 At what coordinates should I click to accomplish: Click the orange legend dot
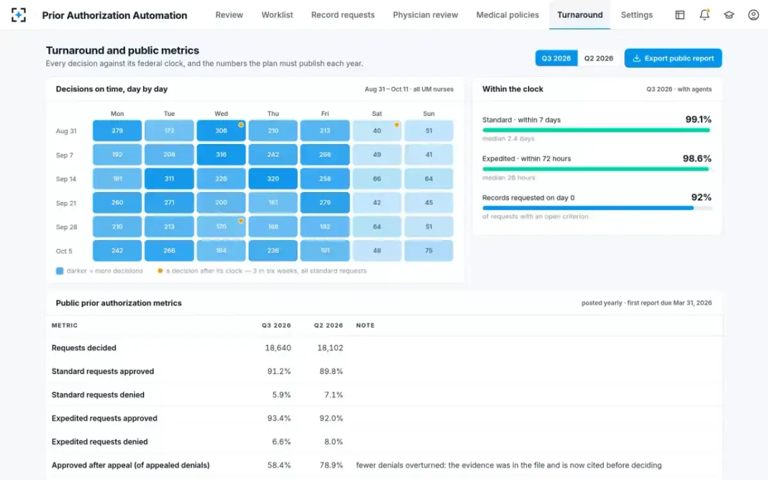pos(160,271)
